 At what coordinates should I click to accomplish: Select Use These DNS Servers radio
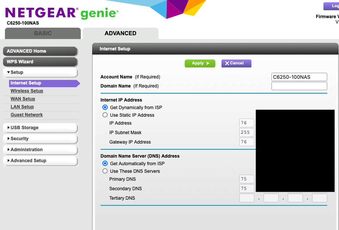[x=105, y=171]
